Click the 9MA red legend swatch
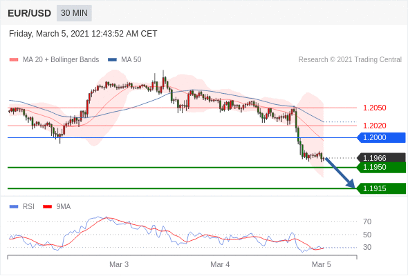 pyautogui.click(x=47, y=207)
